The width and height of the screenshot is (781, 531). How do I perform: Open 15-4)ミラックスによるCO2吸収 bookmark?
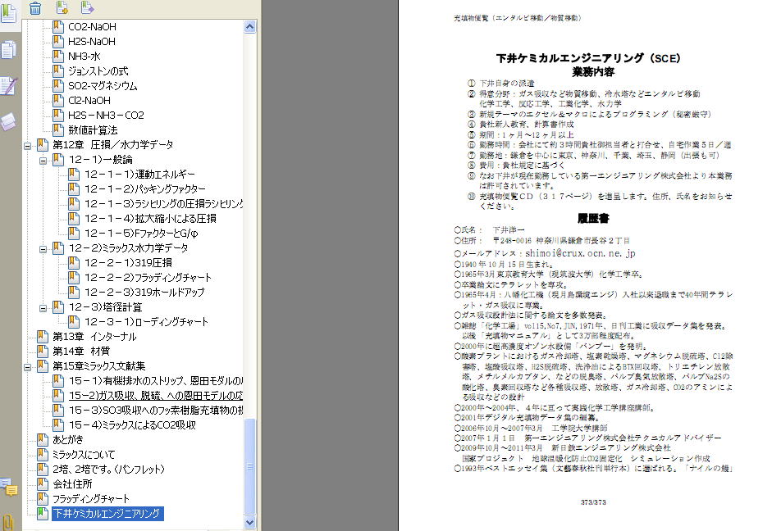132,425
